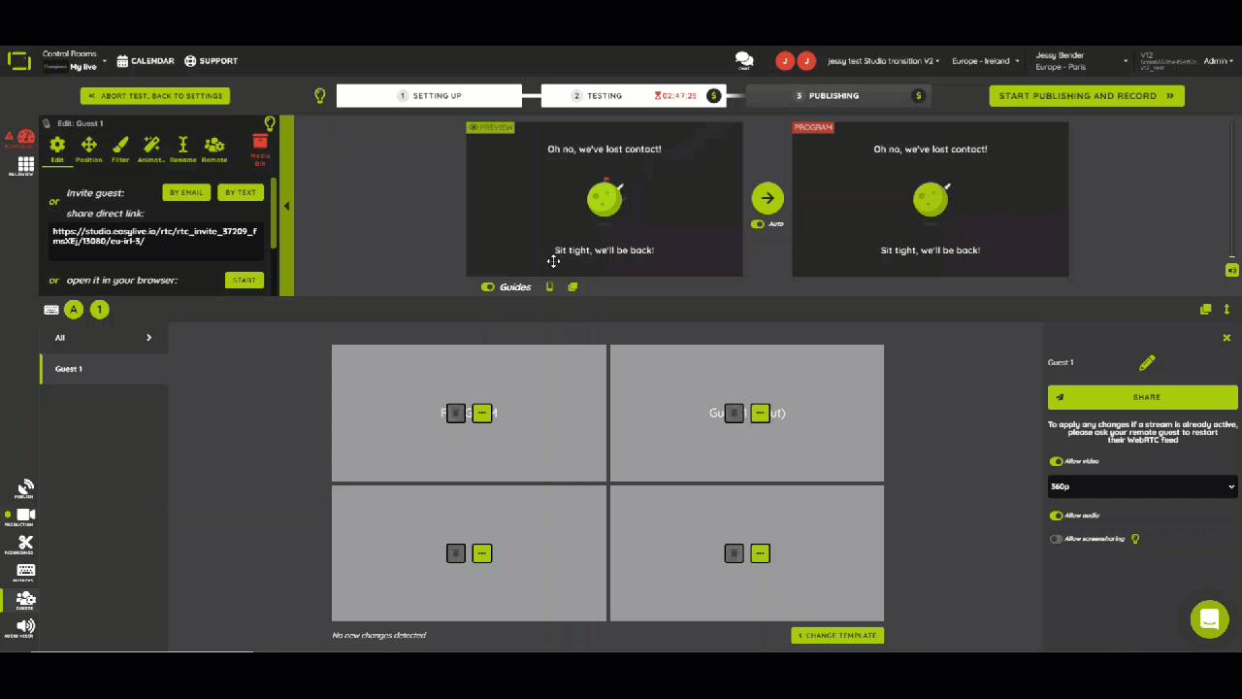
Task: Open the red monitoring gauge alert
Action: point(21,139)
